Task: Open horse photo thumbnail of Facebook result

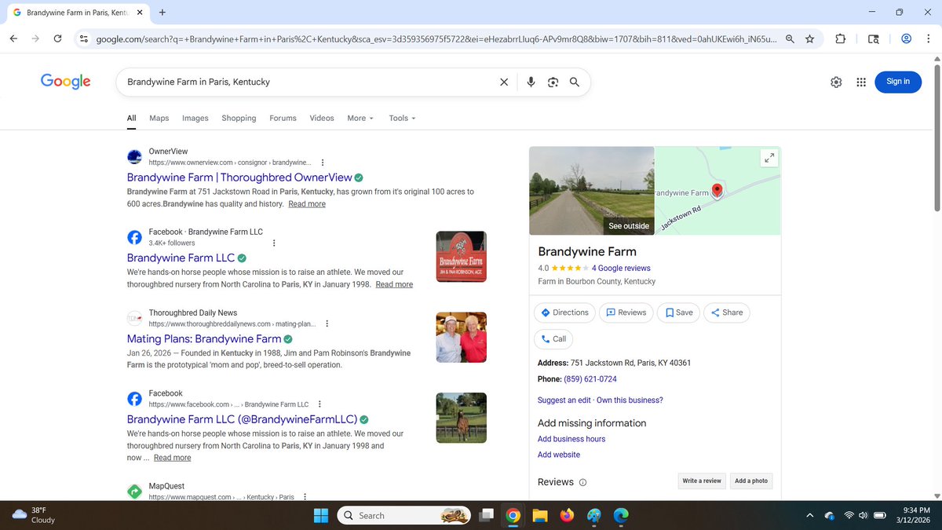Action: [x=461, y=418]
